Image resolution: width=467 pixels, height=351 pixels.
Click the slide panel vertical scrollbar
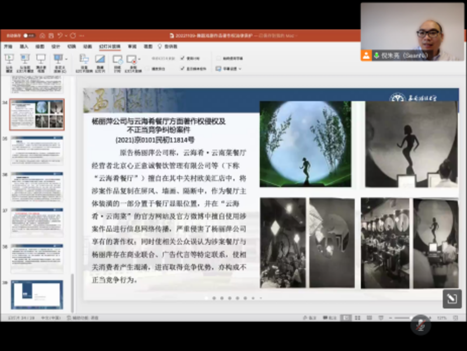click(x=72, y=293)
